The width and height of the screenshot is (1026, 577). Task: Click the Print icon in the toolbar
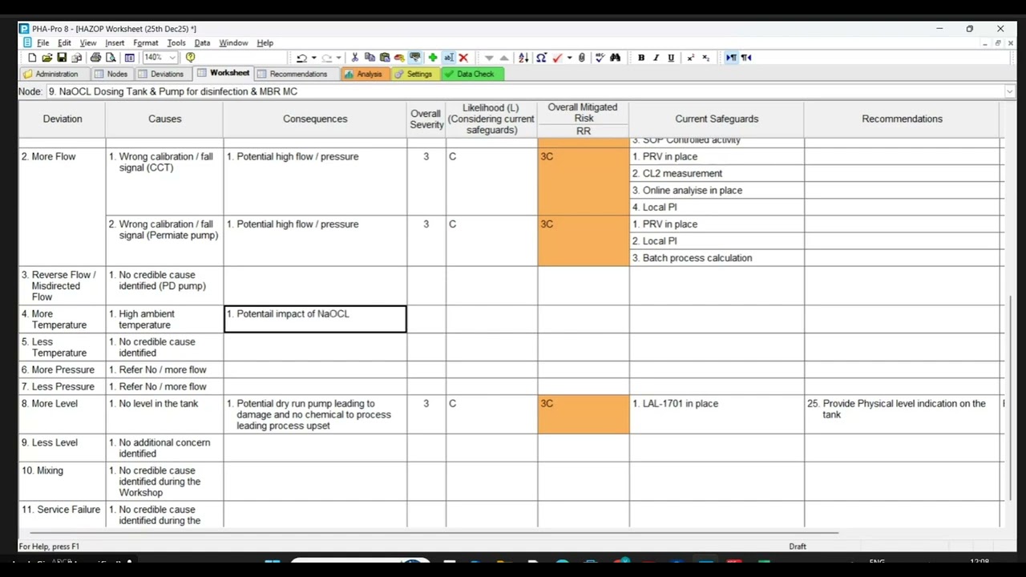coord(95,58)
